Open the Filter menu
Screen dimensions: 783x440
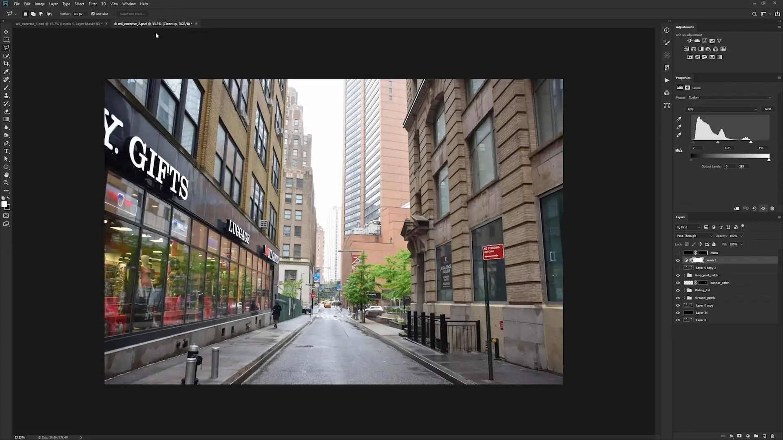tap(93, 4)
